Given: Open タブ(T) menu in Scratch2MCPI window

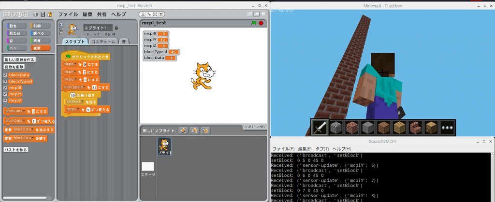Looking at the screenshot, I should point(321,149).
